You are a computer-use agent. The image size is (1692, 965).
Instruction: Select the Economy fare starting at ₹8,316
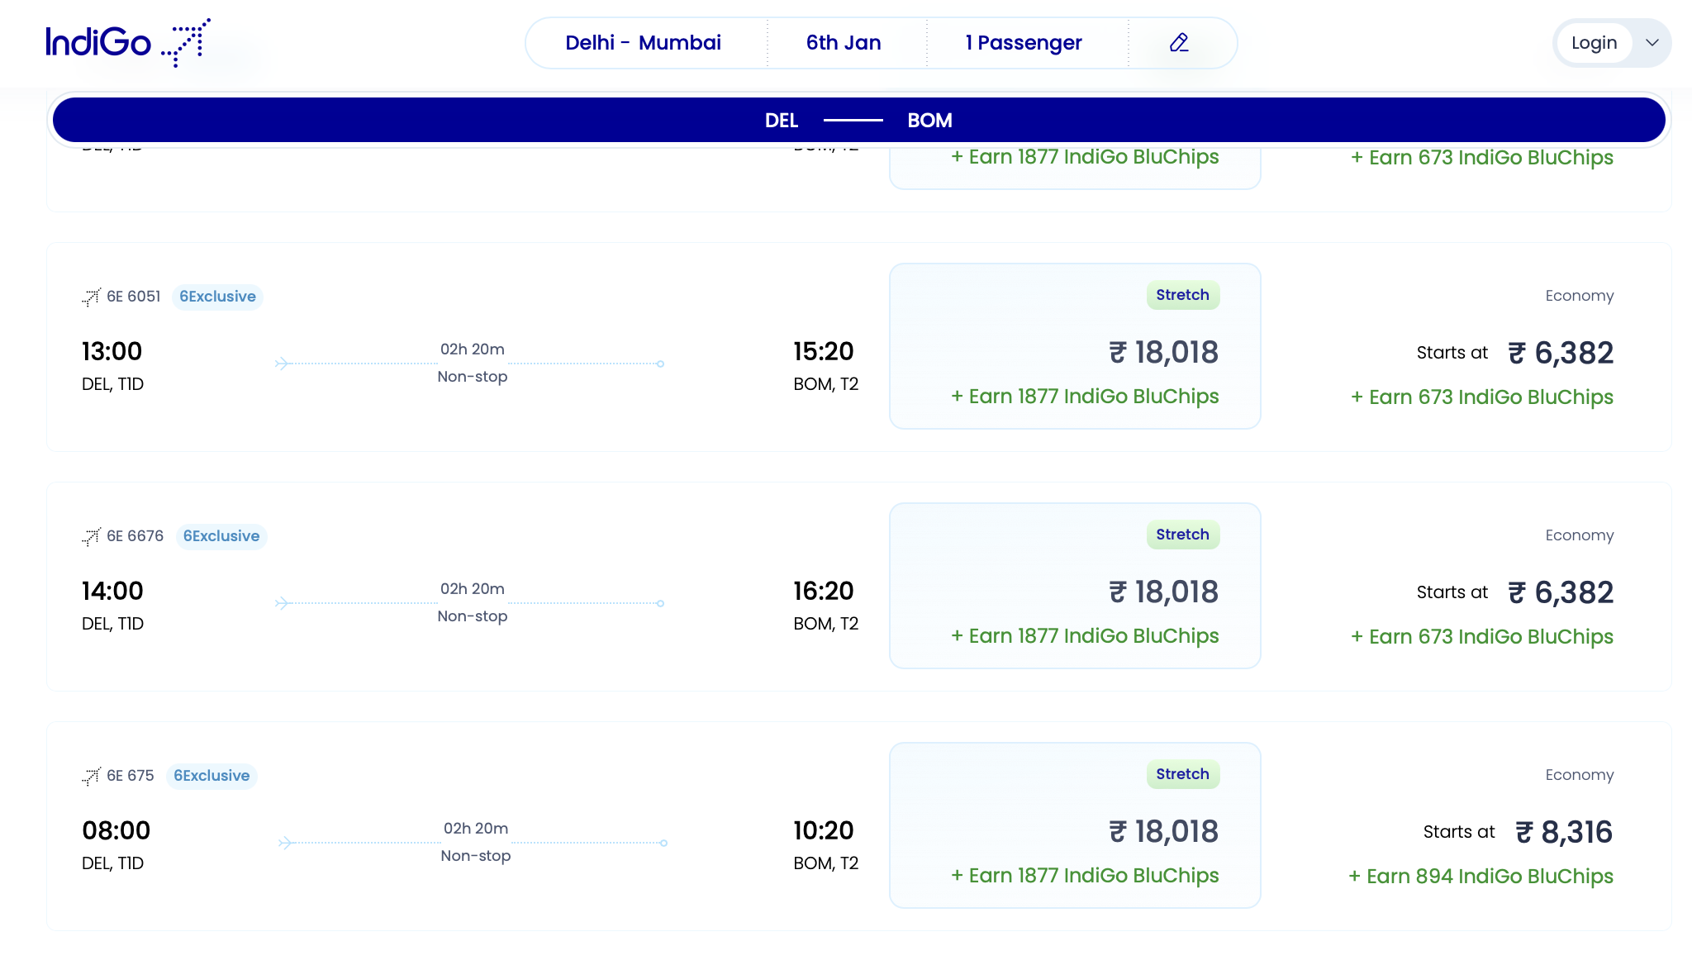(1561, 831)
